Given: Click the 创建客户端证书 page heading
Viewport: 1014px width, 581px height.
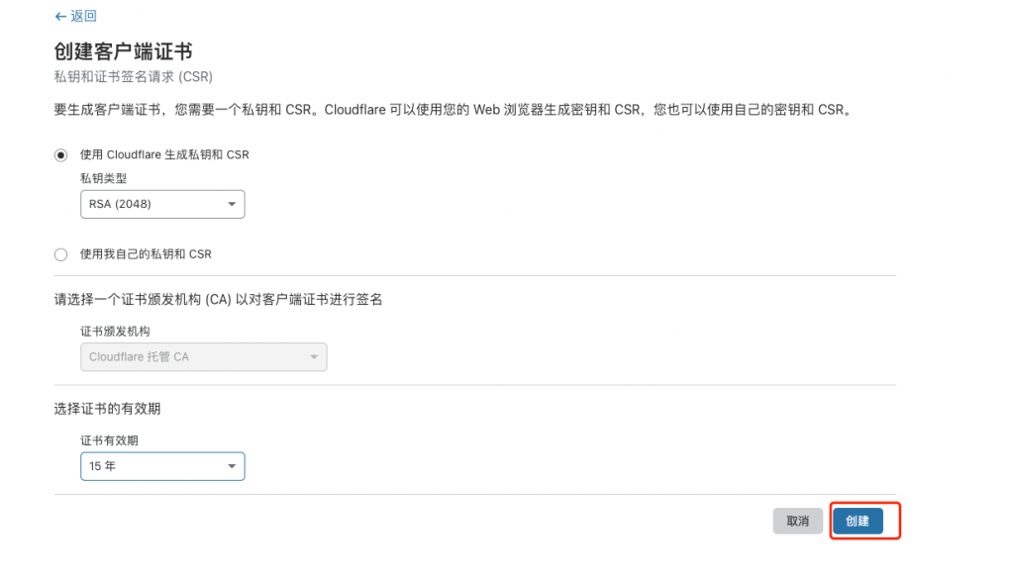Looking at the screenshot, I should click(122, 51).
